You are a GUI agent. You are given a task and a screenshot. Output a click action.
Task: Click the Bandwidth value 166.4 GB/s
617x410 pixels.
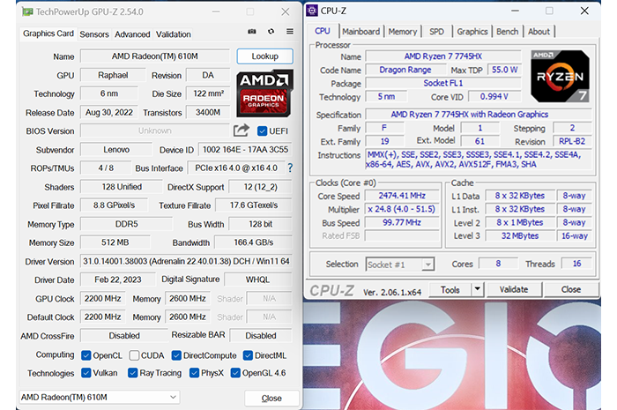click(x=254, y=242)
